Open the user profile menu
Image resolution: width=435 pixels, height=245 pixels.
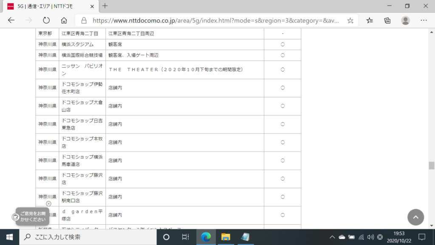(x=405, y=20)
